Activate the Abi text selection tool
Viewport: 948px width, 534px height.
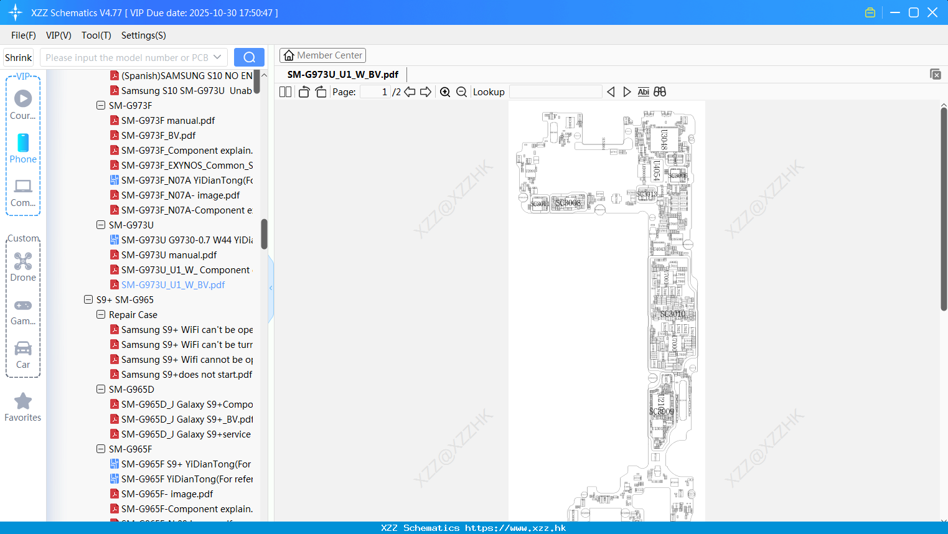click(x=643, y=91)
